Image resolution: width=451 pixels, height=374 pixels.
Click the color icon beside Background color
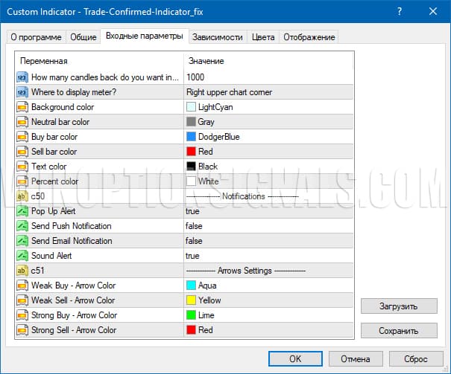coord(22,107)
